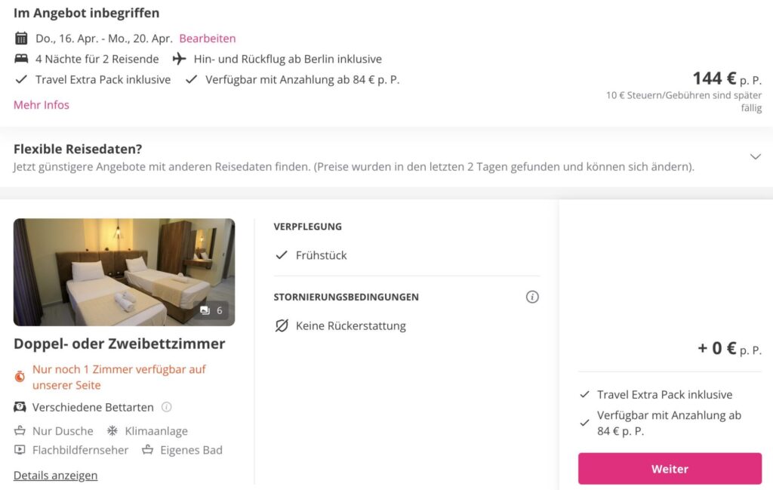This screenshot has height=490, width=773.
Task: Click the Doppel- oder Zweibettzimmer room title
Action: [119, 344]
